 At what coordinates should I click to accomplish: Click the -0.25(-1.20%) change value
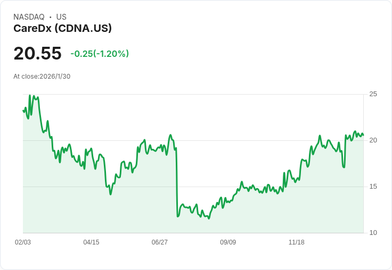click(x=100, y=54)
